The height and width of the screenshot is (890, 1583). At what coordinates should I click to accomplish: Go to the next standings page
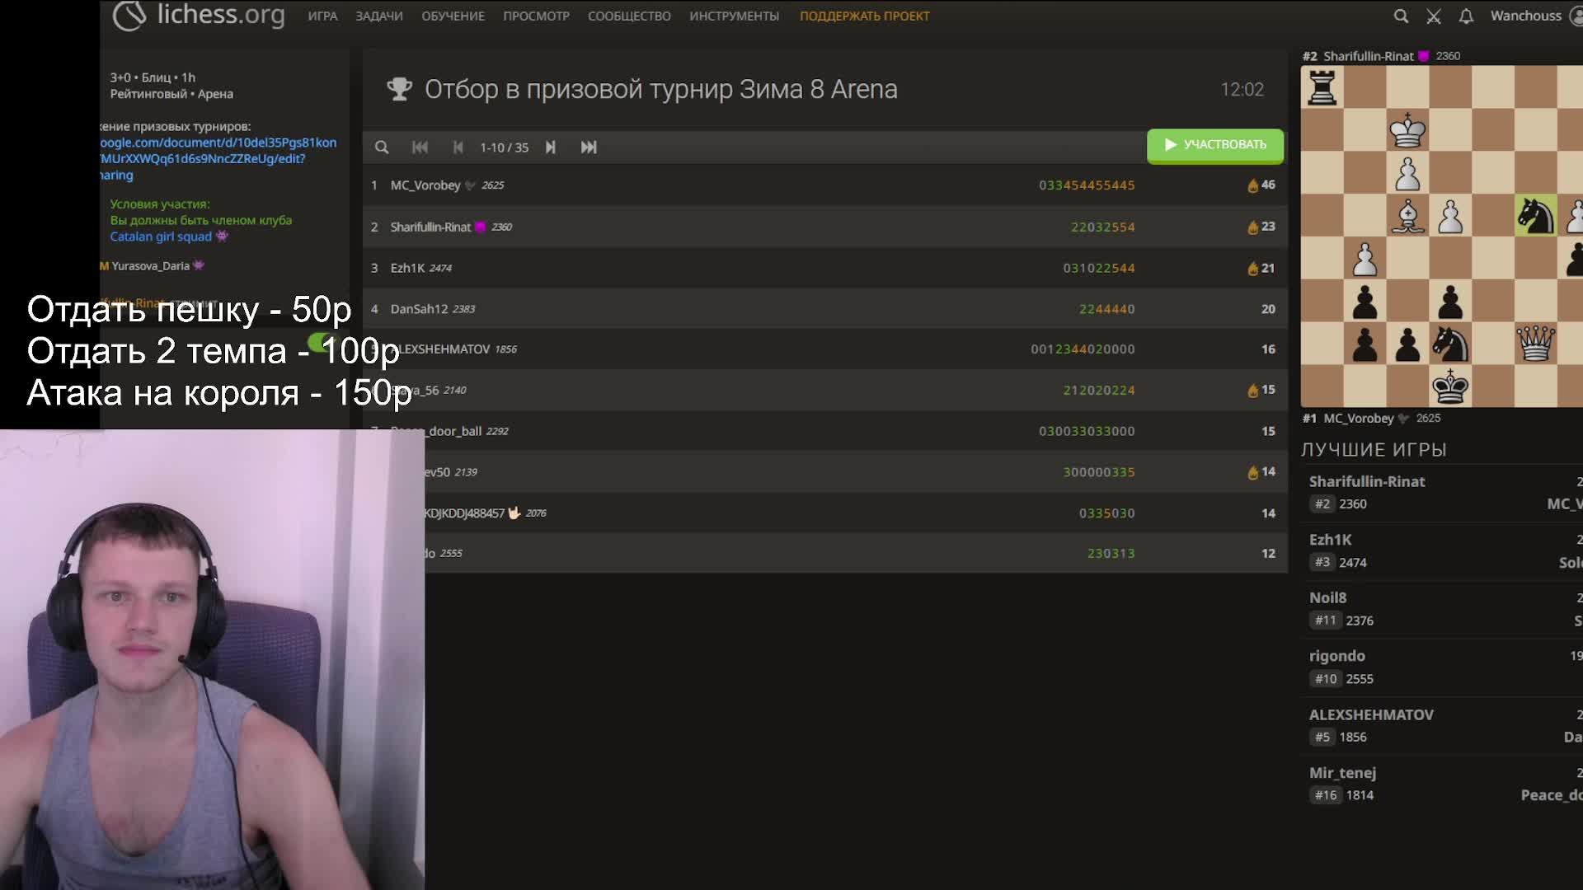551,147
